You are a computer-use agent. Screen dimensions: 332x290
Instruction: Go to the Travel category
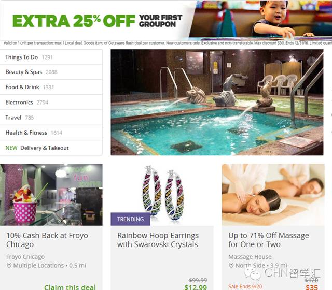click(51, 118)
